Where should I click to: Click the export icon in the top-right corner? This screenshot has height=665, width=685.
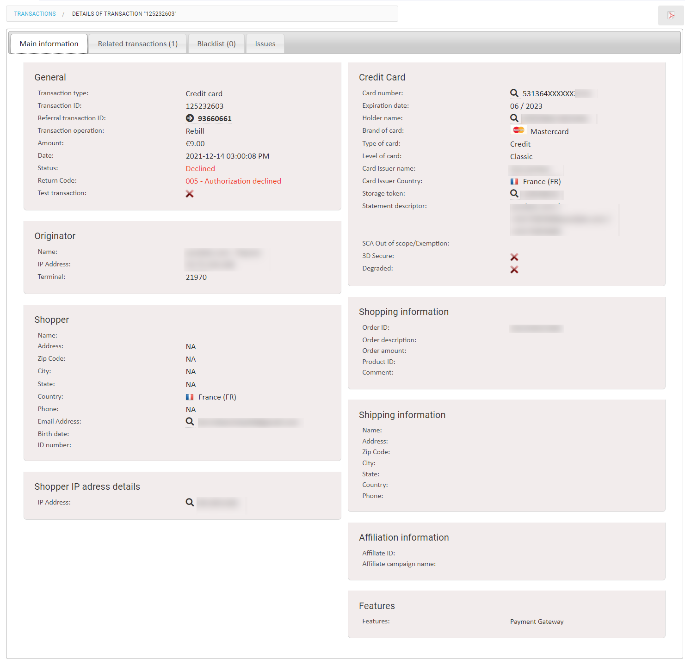671,15
